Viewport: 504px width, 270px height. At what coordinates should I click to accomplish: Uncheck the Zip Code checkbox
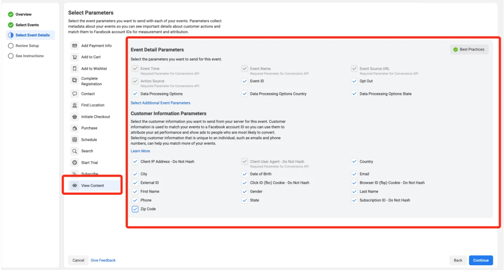(x=135, y=209)
